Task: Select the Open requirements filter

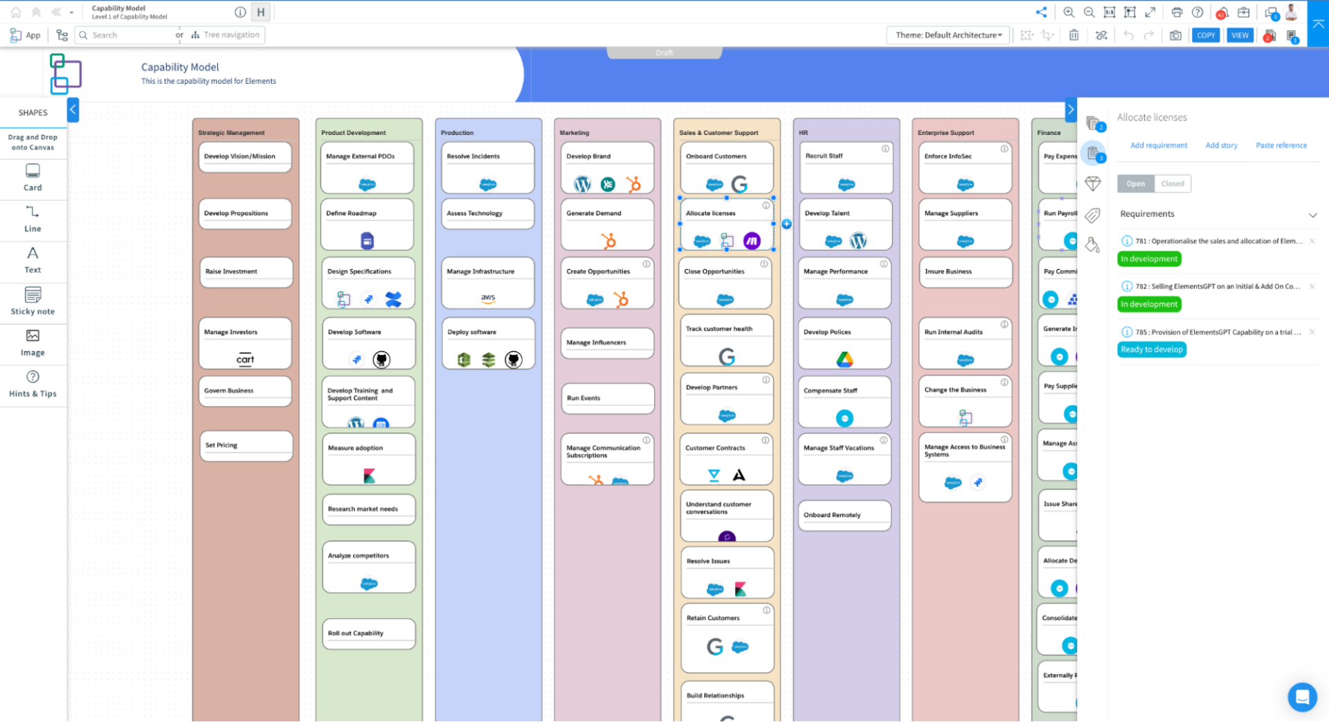Action: (1135, 183)
